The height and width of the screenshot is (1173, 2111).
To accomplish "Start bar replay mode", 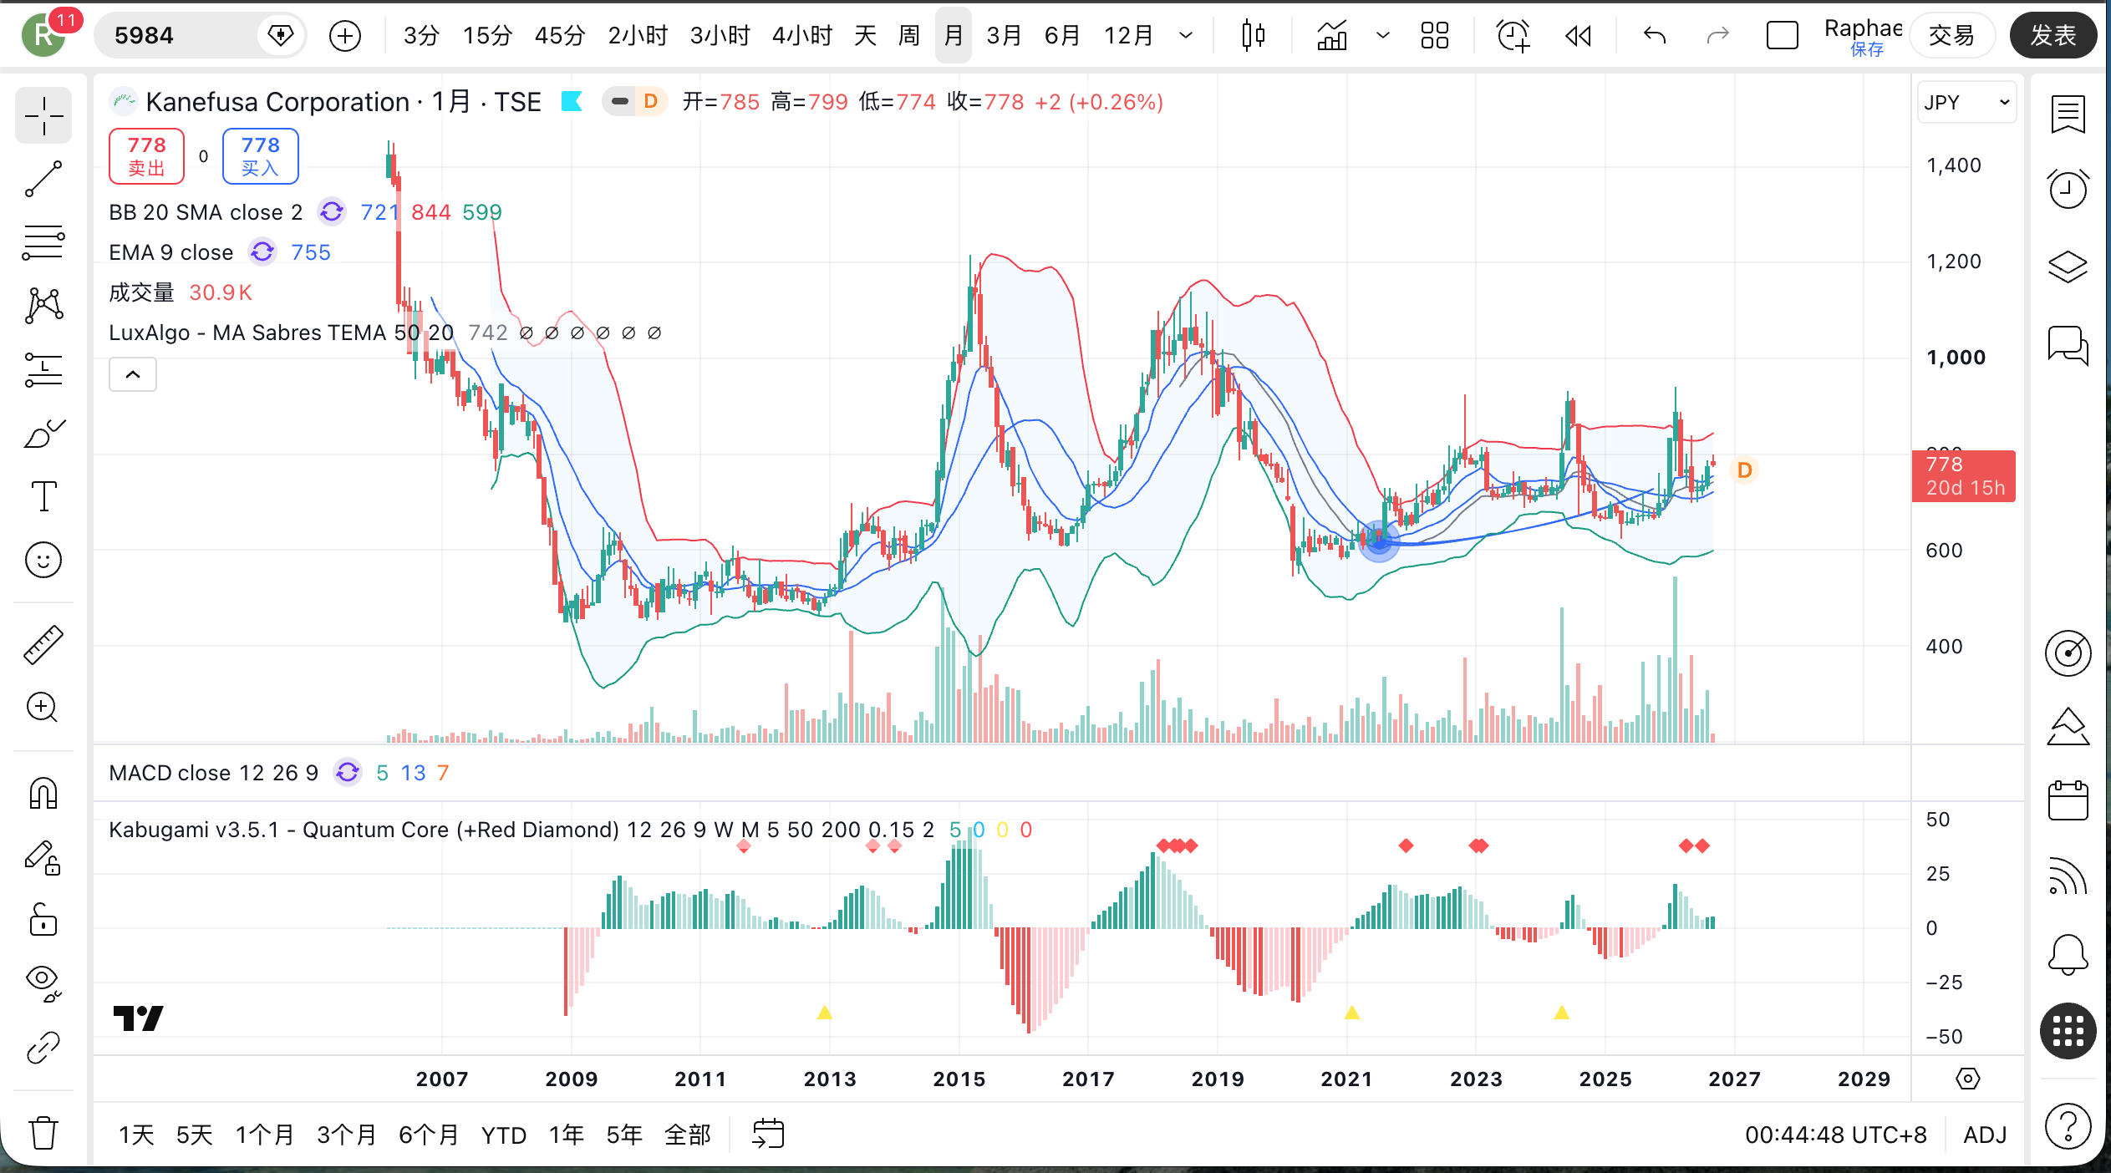I will pyautogui.click(x=1578, y=35).
